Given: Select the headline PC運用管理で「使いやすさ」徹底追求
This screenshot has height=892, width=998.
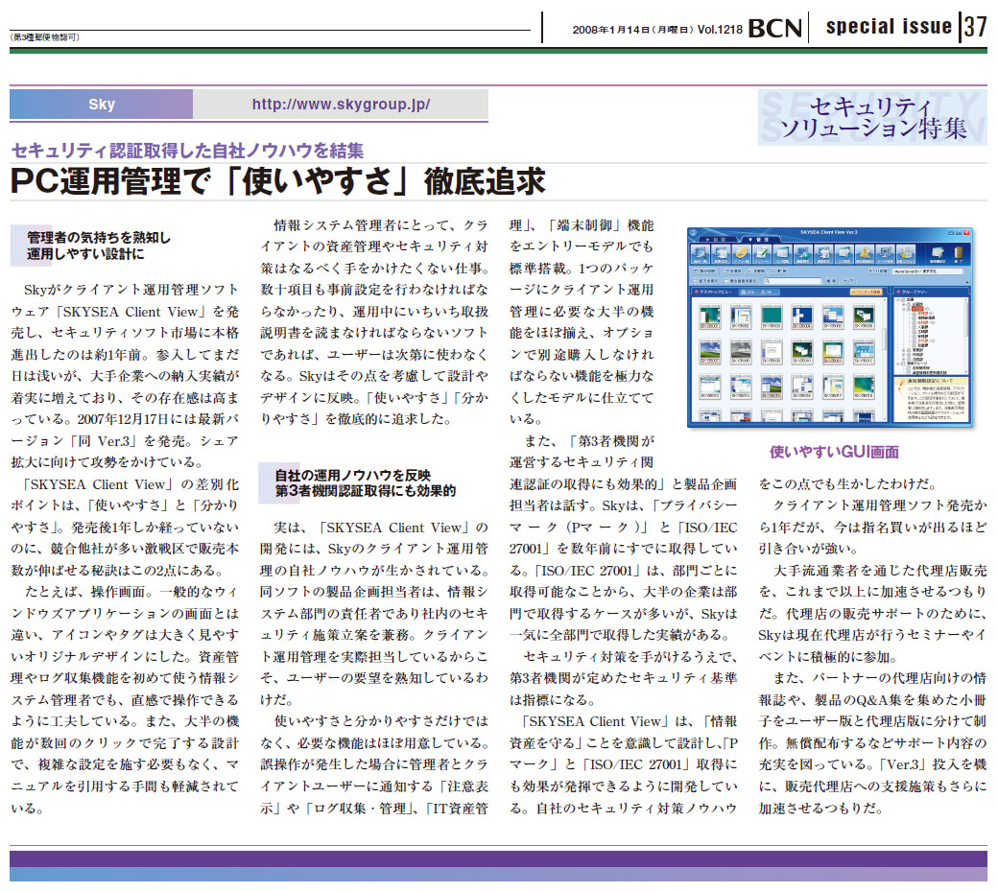Looking at the screenshot, I should [x=277, y=181].
